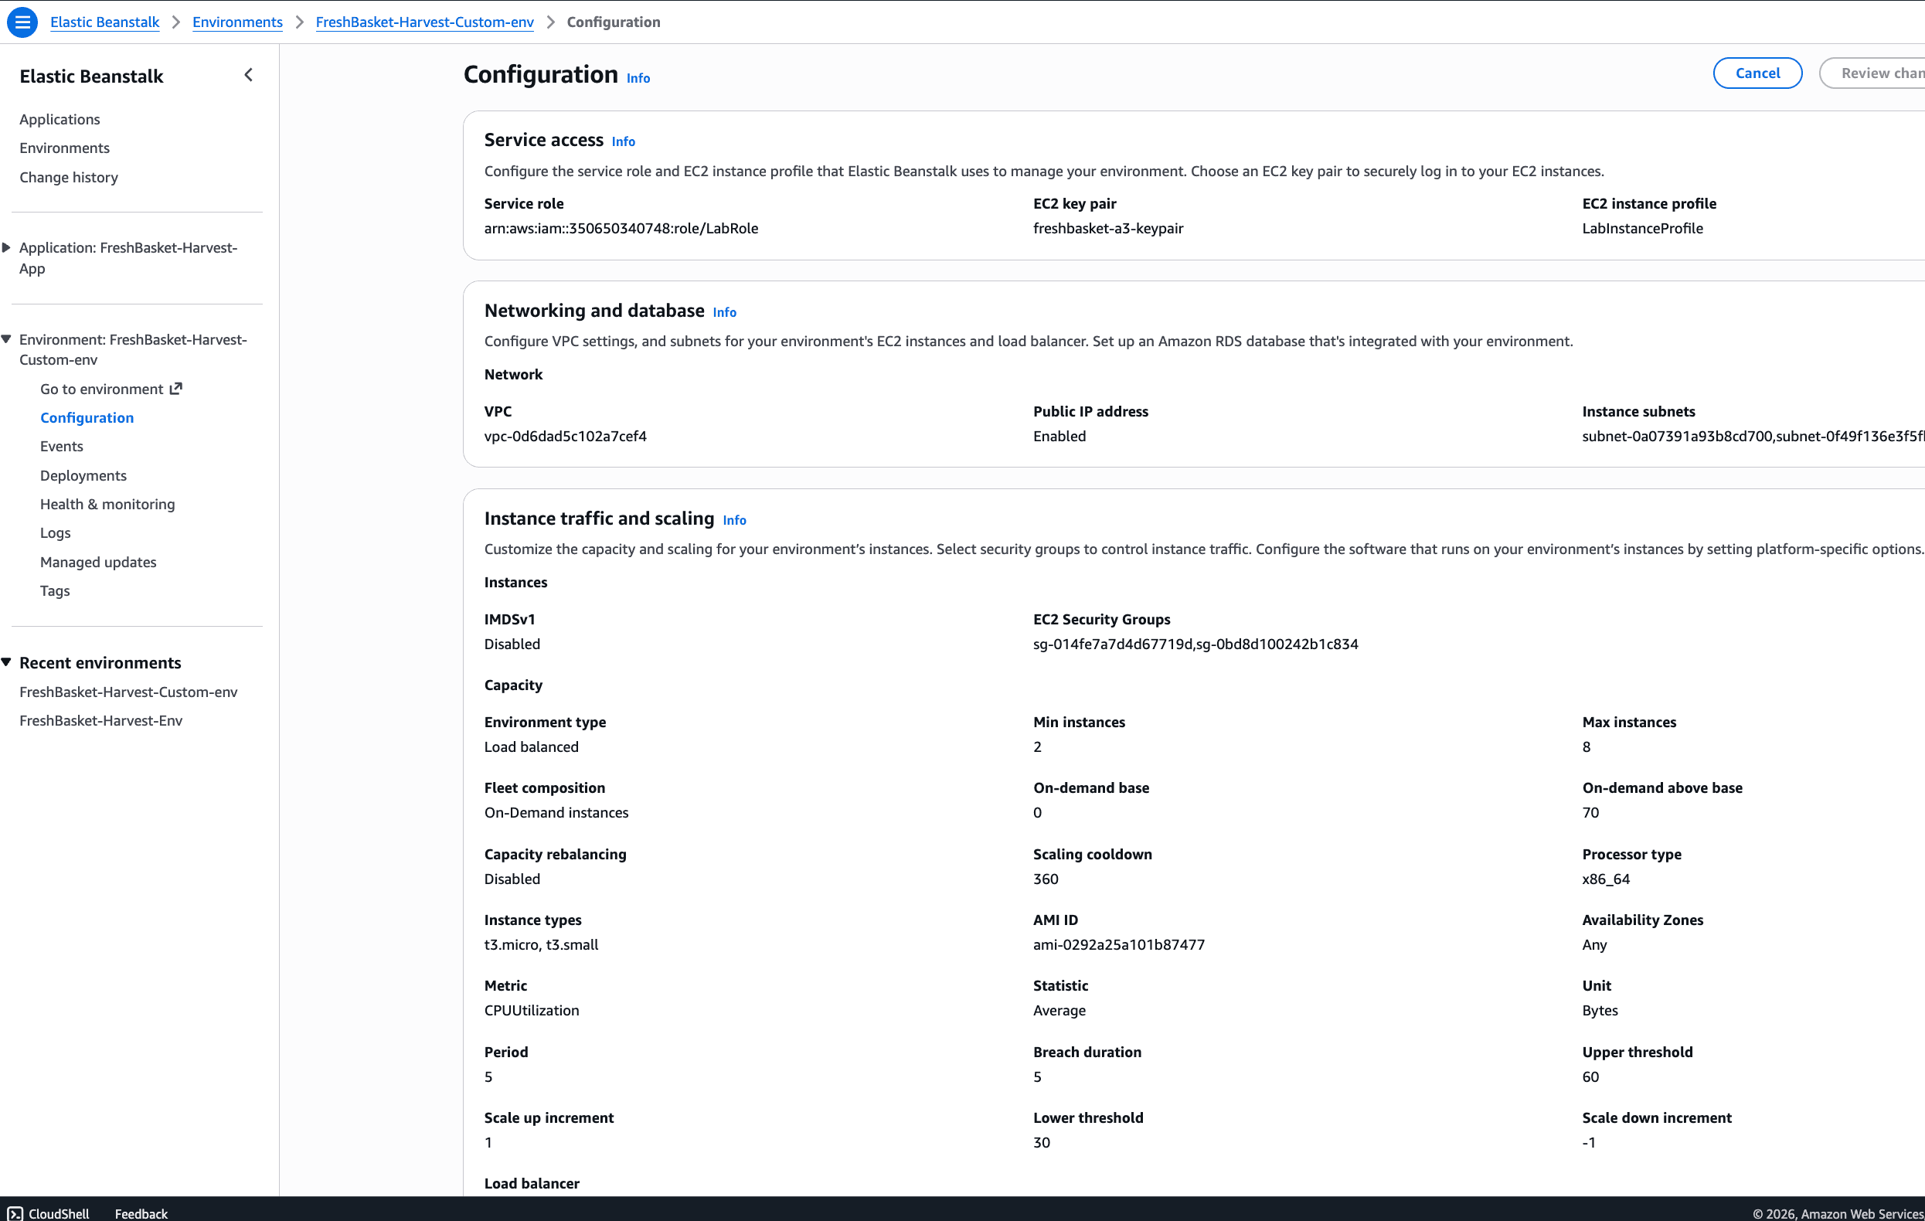Image resolution: width=1925 pixels, height=1221 pixels.
Task: Click the Scale down increment value -1
Action: click(1588, 1142)
